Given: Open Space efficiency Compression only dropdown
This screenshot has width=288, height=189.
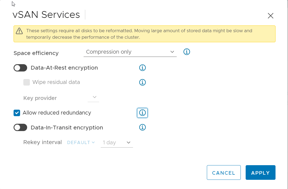Looking at the screenshot, I should (x=130, y=52).
